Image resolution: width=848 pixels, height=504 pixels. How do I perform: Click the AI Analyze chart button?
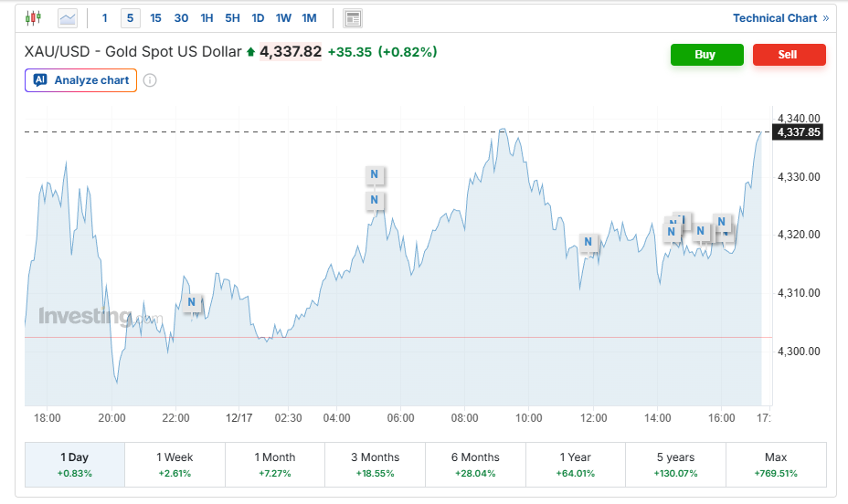click(x=81, y=80)
